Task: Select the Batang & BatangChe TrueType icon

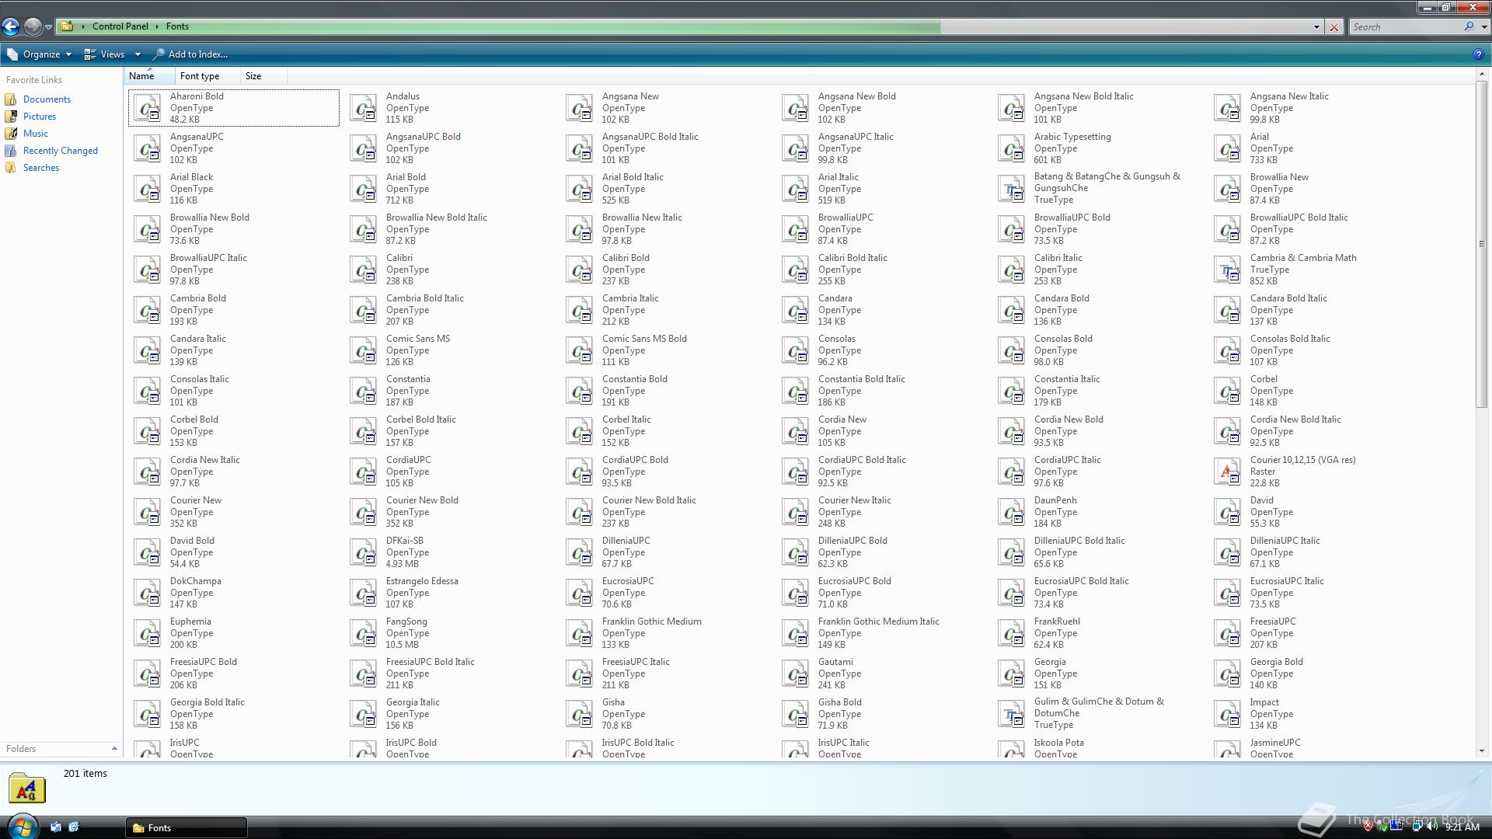Action: point(1012,189)
